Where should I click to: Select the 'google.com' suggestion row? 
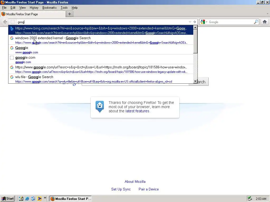coord(101,59)
